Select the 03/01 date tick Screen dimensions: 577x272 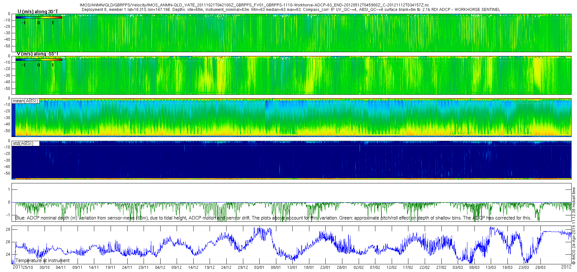coord(259,268)
